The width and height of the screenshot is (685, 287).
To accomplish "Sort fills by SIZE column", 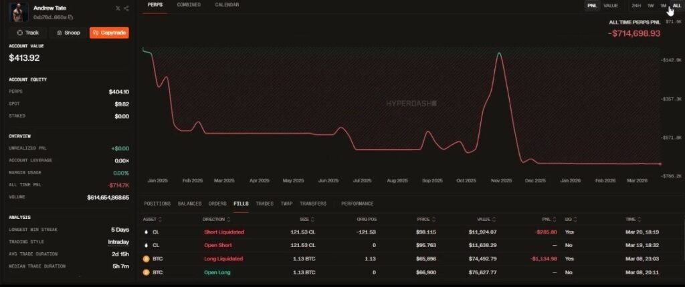I will pyautogui.click(x=306, y=220).
